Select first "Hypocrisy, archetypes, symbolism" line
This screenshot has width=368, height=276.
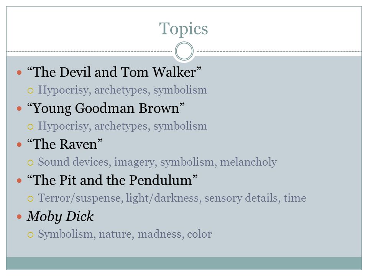pos(123,90)
